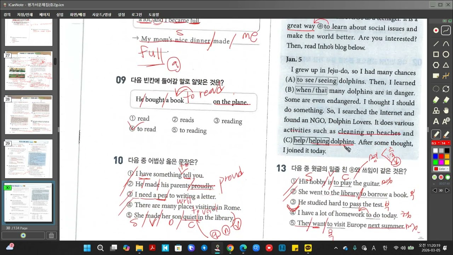The height and width of the screenshot is (255, 453).
Task: Select the hexagon shape tool
Action: [436, 65]
